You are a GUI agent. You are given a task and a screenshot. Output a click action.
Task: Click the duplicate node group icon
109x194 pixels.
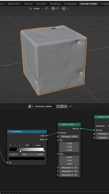[62, 106]
